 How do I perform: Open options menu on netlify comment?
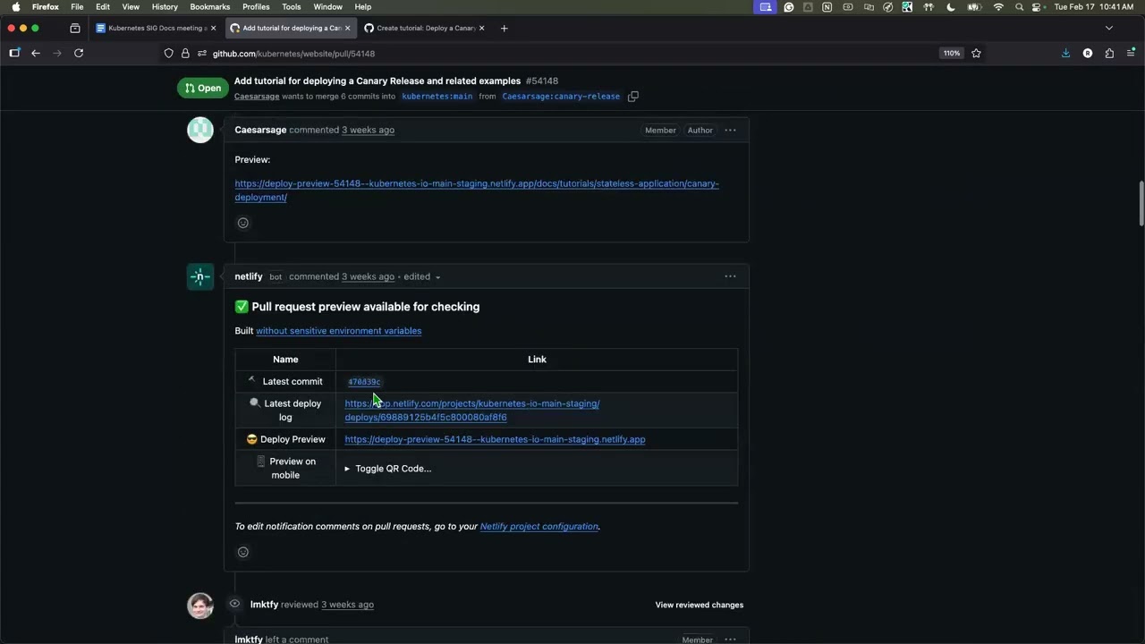tap(730, 276)
